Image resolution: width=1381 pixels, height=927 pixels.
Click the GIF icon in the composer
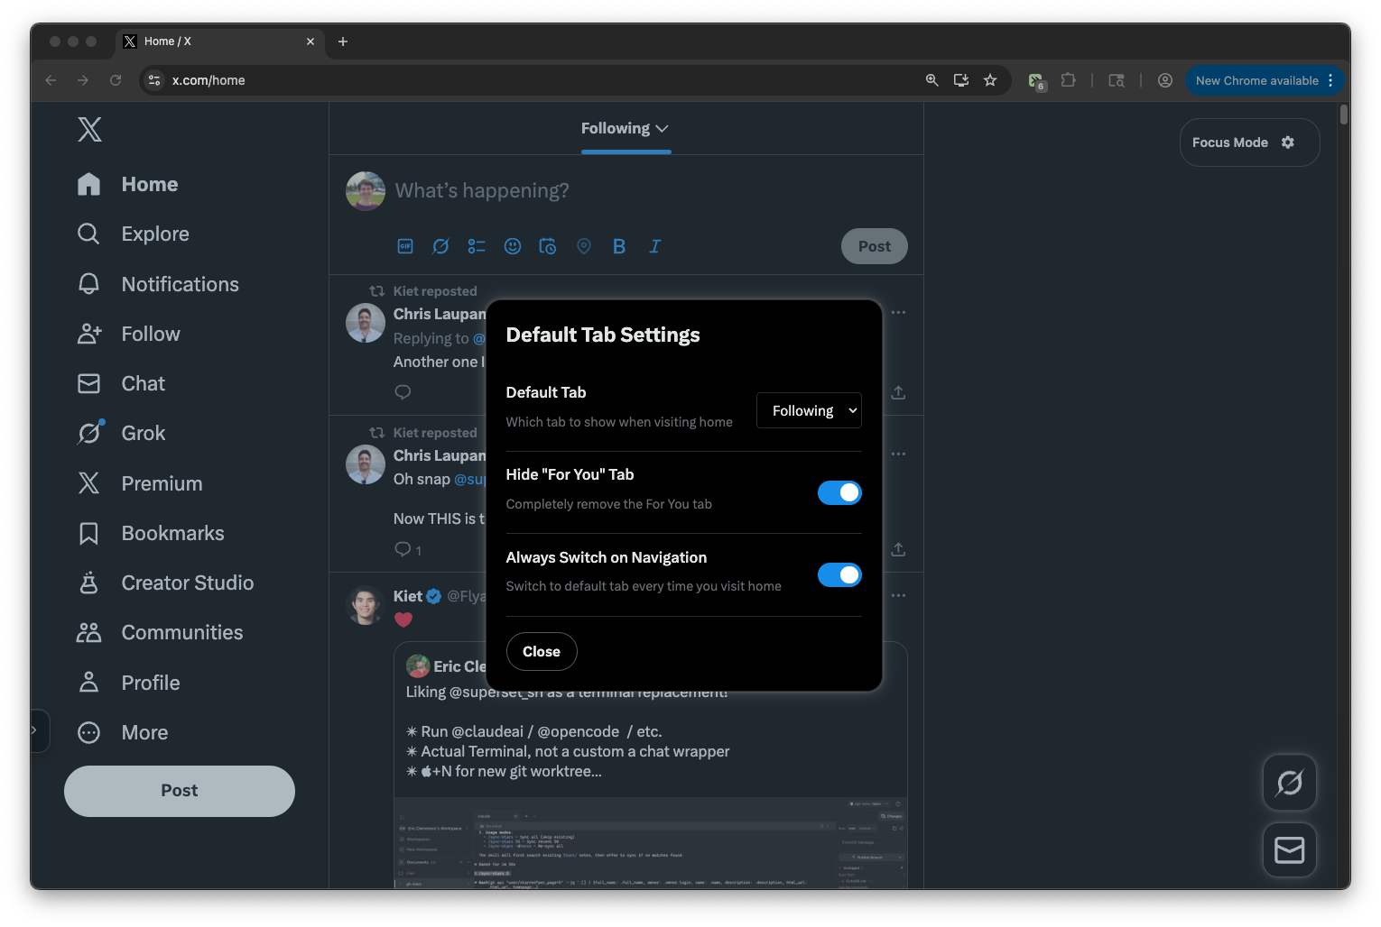click(405, 246)
